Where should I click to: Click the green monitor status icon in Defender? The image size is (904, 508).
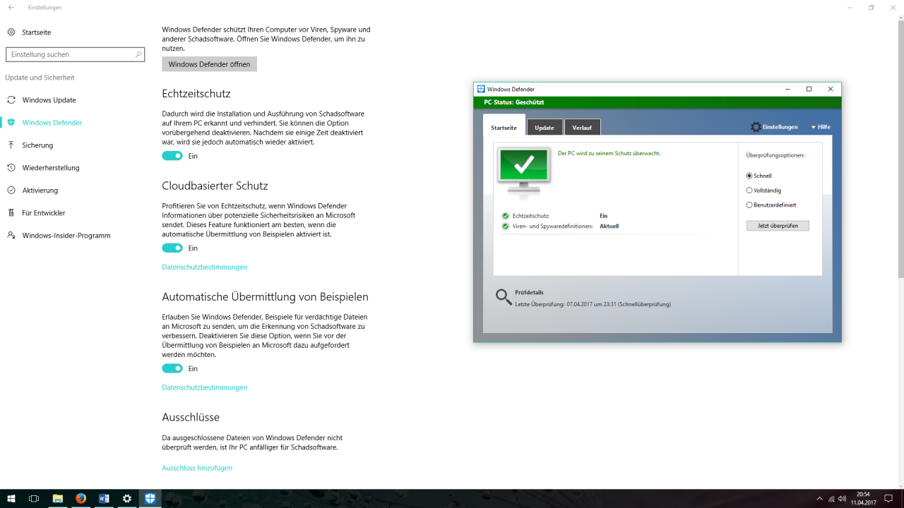[523, 173]
